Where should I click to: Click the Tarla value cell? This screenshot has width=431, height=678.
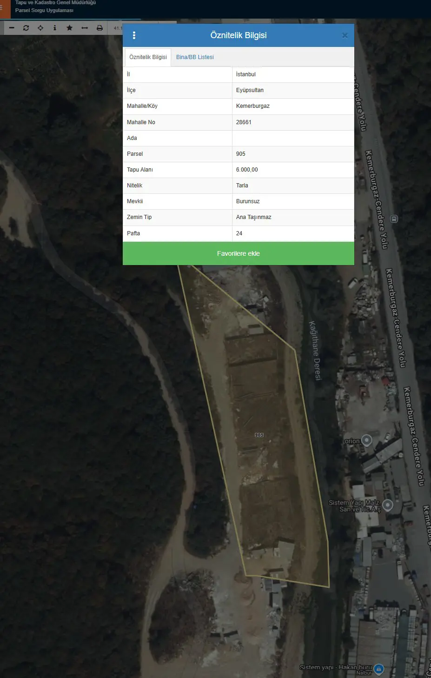tap(293, 186)
